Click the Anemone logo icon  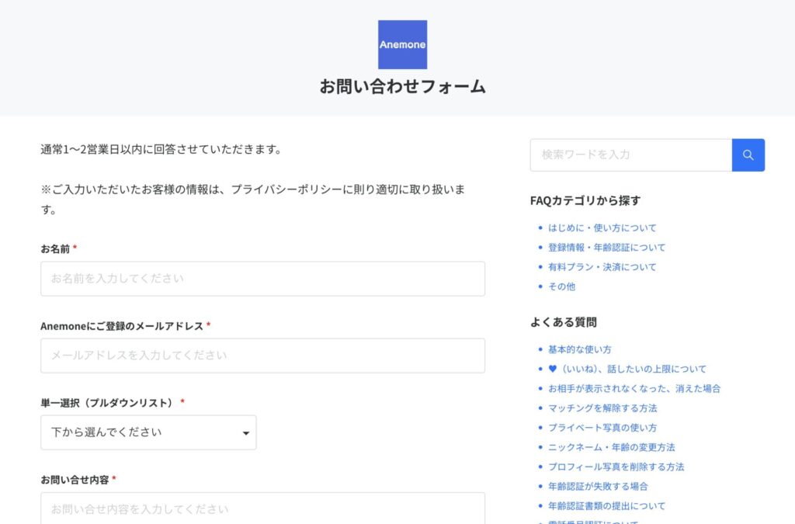402,44
